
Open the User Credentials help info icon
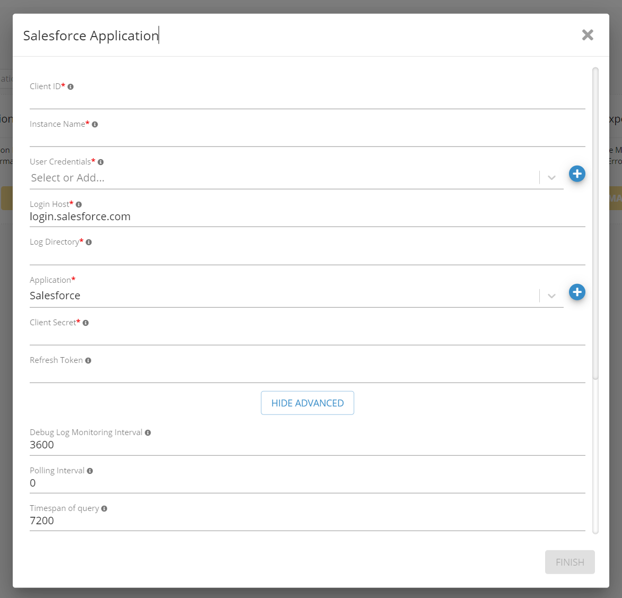[100, 162]
